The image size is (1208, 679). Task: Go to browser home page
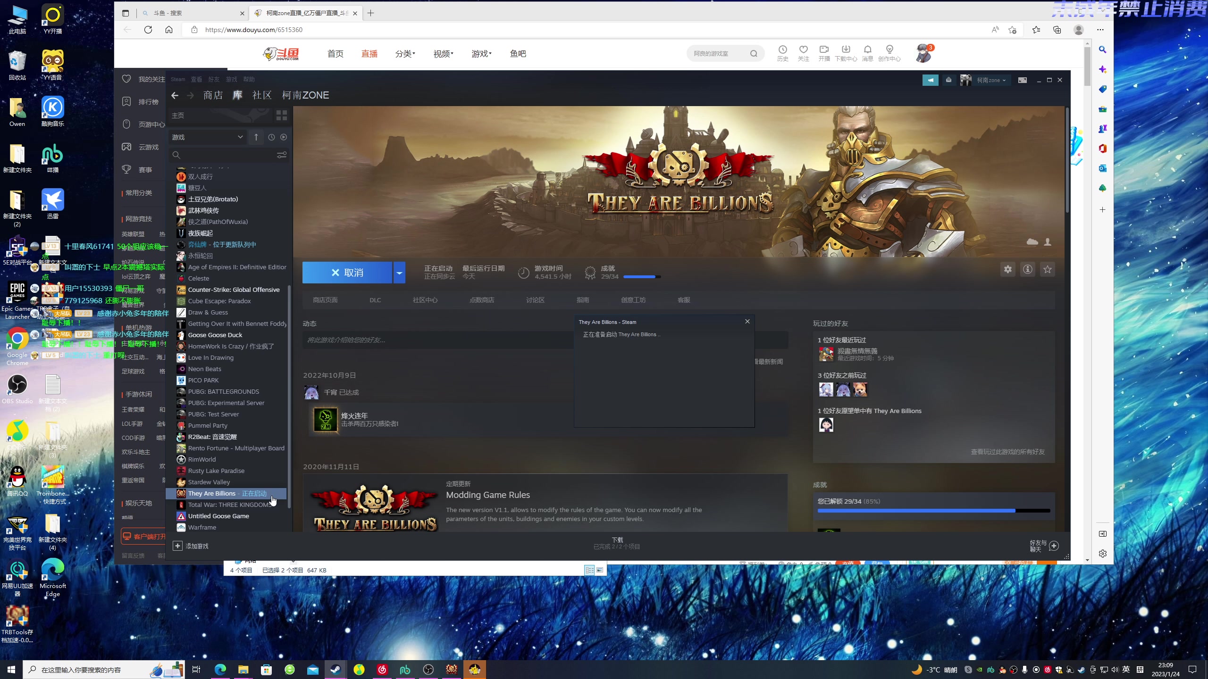(169, 30)
